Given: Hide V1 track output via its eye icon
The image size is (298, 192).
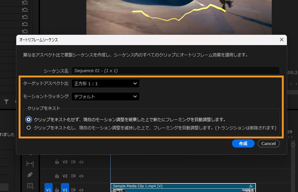Looking at the screenshot, I should [x=82, y=190].
